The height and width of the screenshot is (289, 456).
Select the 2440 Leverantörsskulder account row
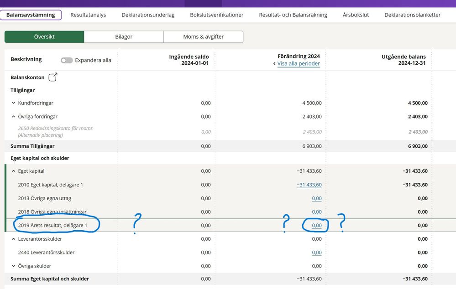click(46, 252)
